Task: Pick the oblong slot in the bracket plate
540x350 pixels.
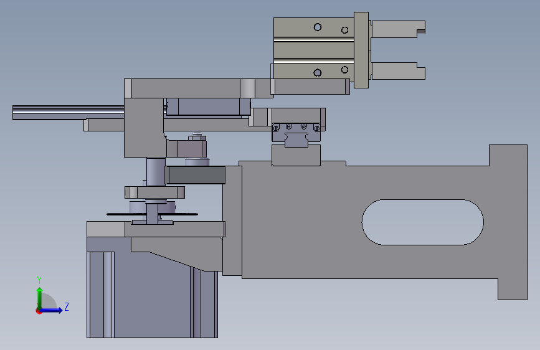Action: [422, 222]
